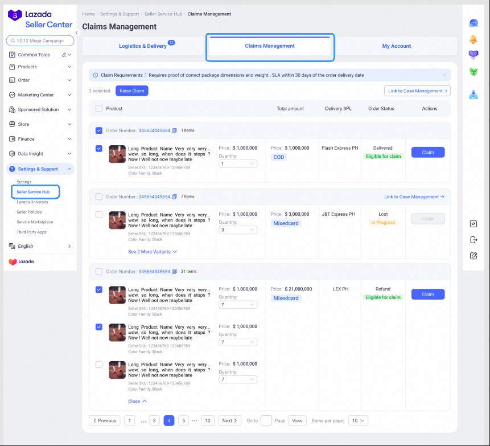Open the chat messages icon in right sidebar
Screen dimensions: 490x446
click(473, 23)
